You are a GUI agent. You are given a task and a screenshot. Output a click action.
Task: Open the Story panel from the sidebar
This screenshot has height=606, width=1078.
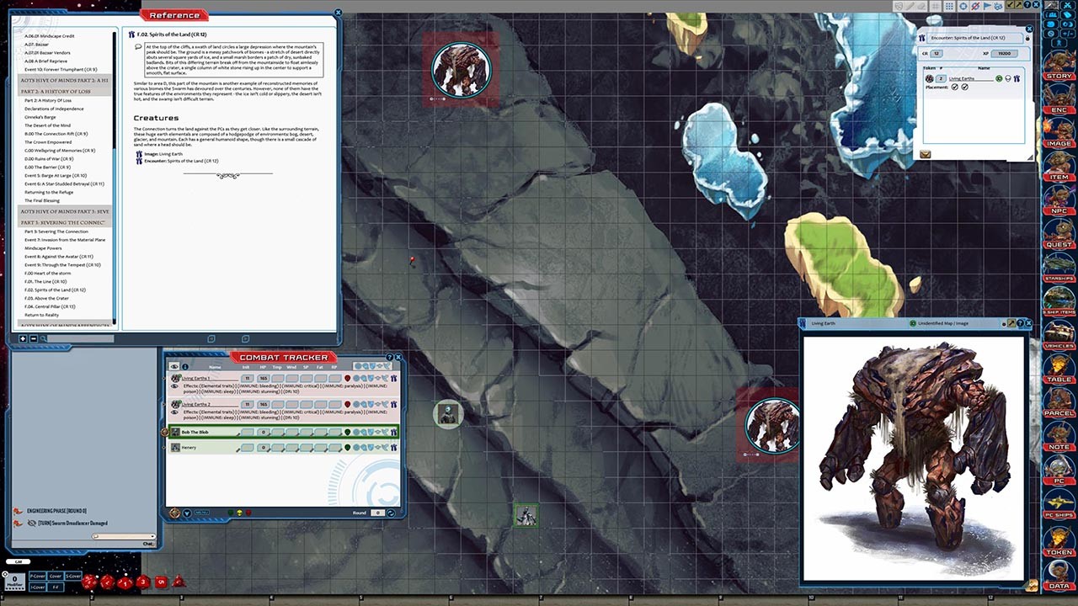[x=1059, y=66]
